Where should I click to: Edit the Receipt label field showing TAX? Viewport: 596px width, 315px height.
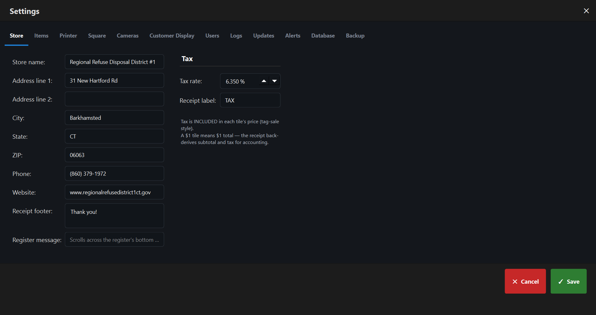[250, 100]
